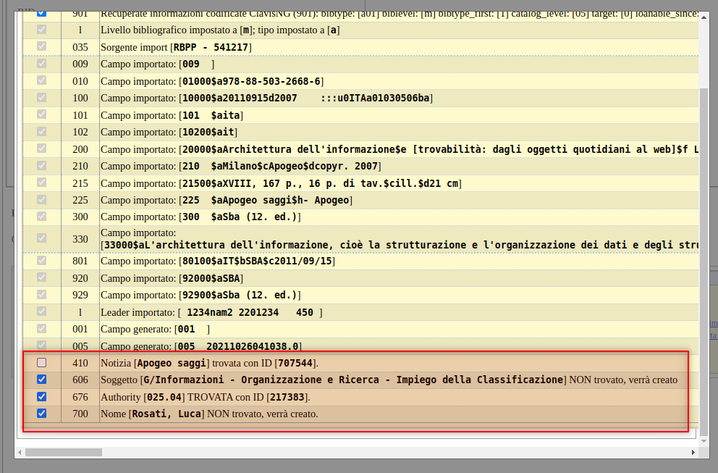The width and height of the screenshot is (718, 473).
Task: Uncheck the 676 Authority row checkbox
Action: [42, 397]
